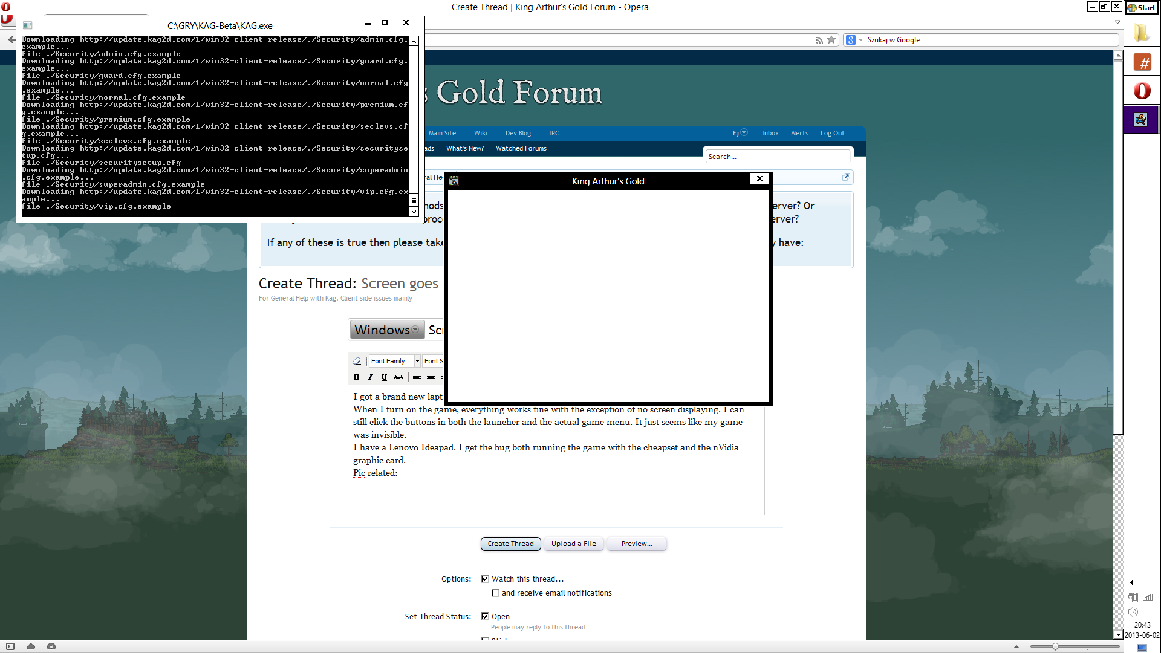Click the Windows Start button

tap(1142, 8)
